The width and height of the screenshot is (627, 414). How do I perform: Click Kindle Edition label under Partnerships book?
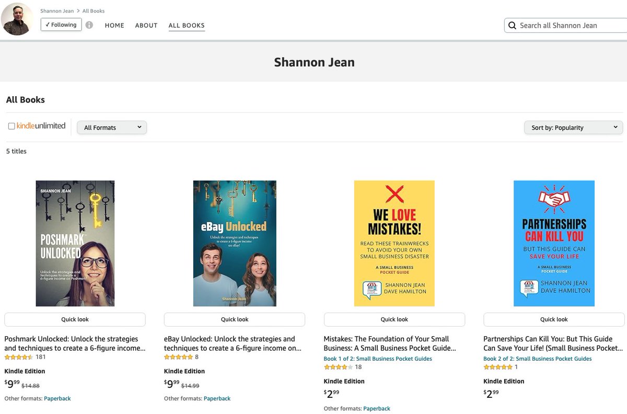(x=504, y=381)
